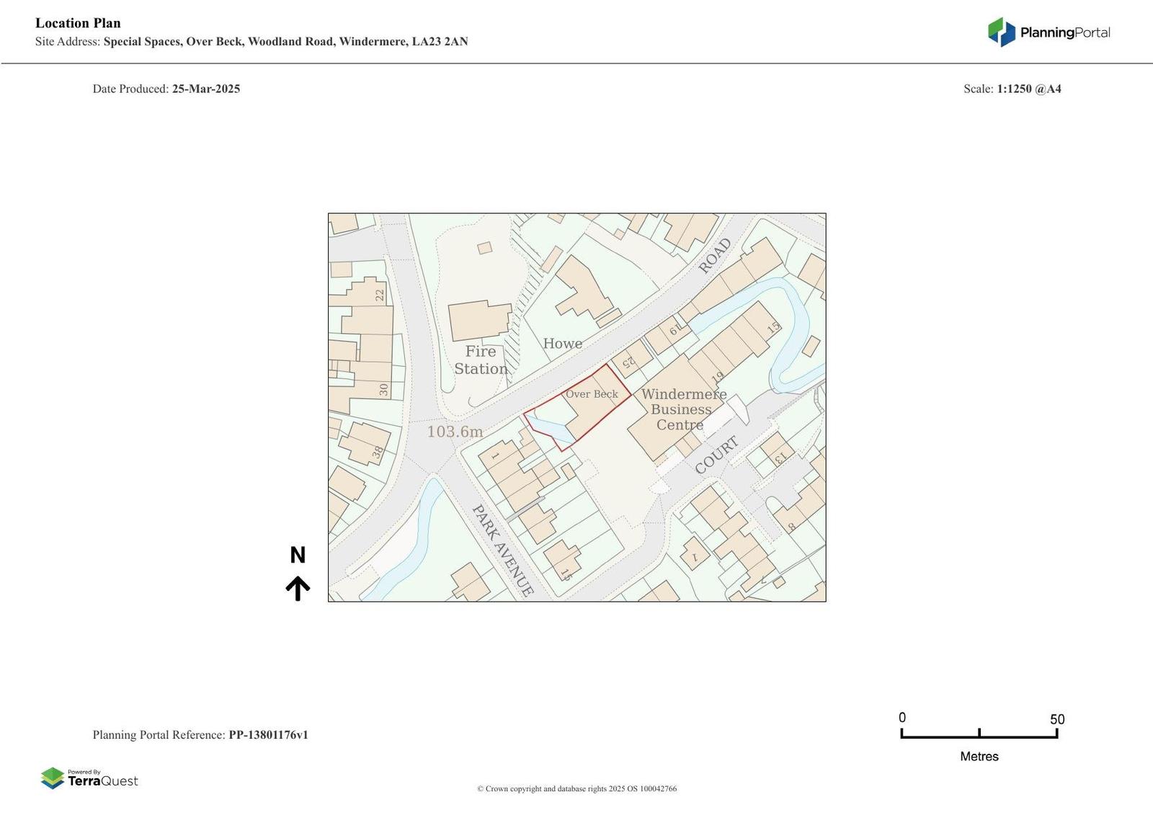Click the TerraQuest layered logo icon
This screenshot has height=815, width=1153.
tap(53, 778)
